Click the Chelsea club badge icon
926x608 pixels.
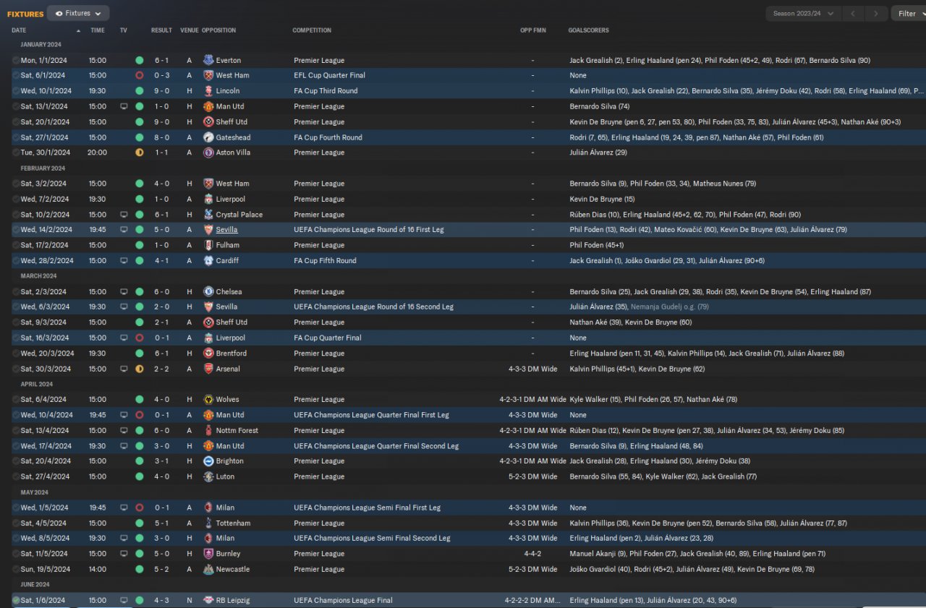(x=208, y=291)
